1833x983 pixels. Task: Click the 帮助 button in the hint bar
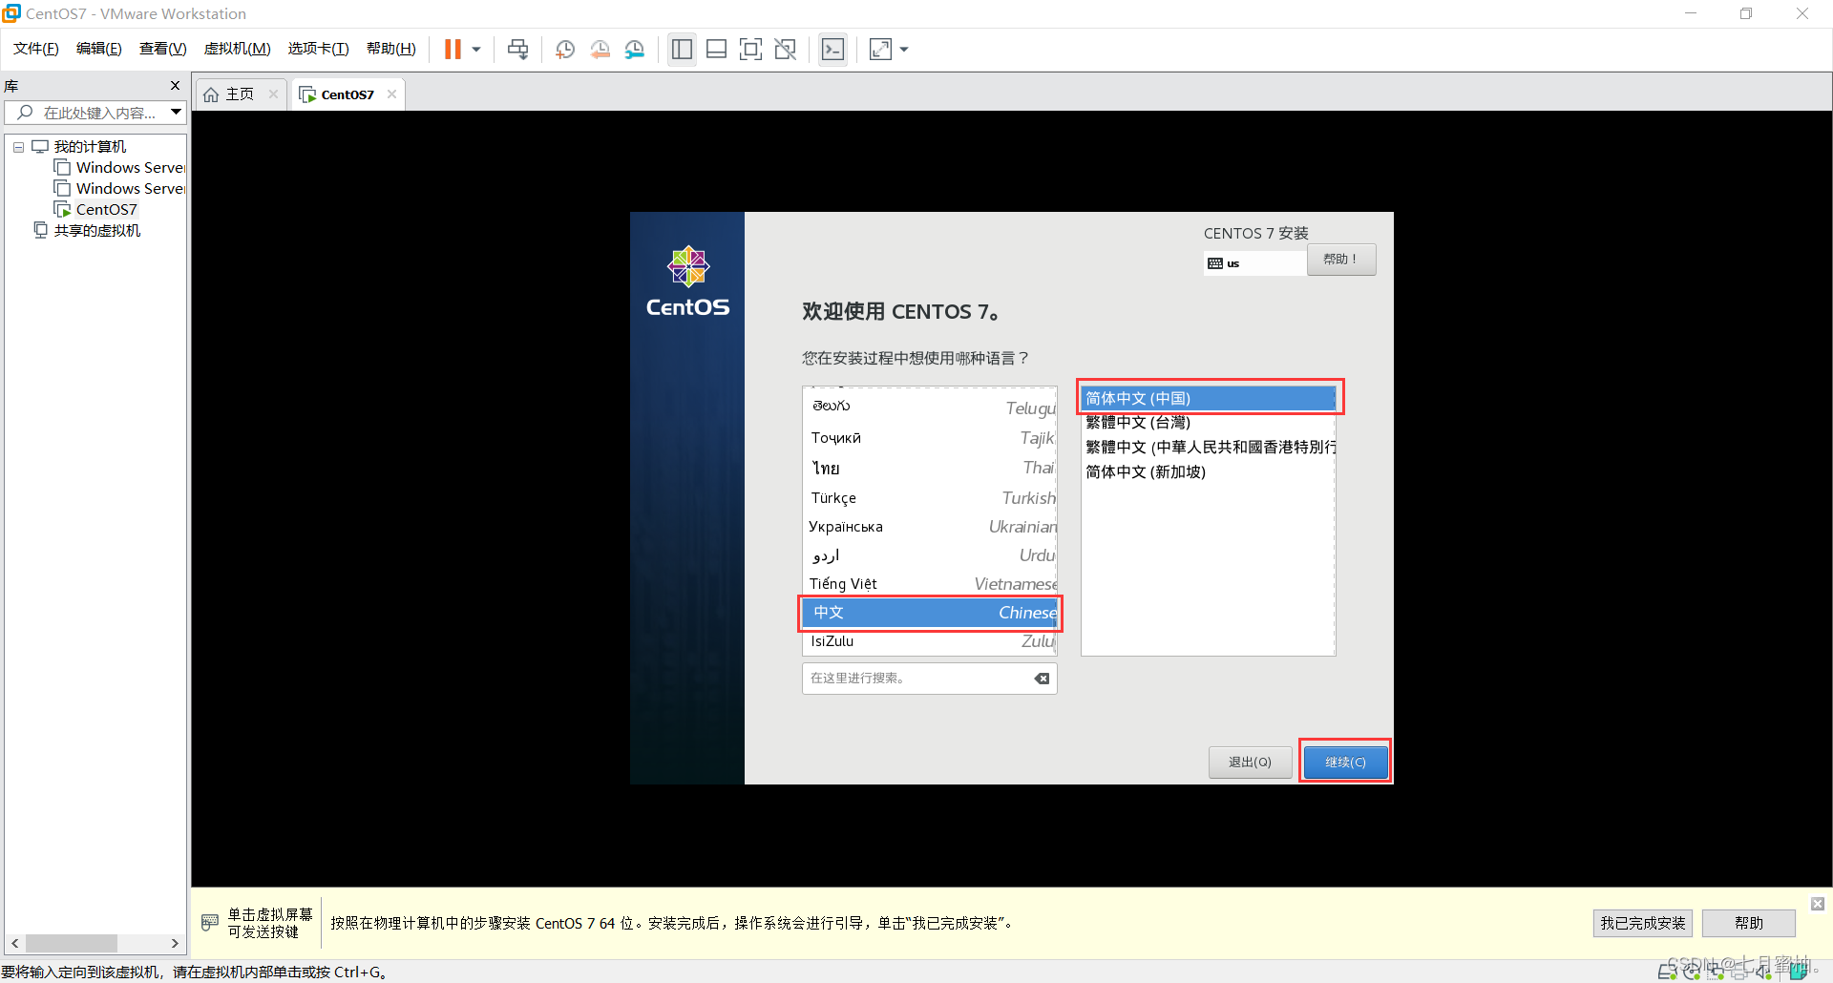(x=1748, y=923)
